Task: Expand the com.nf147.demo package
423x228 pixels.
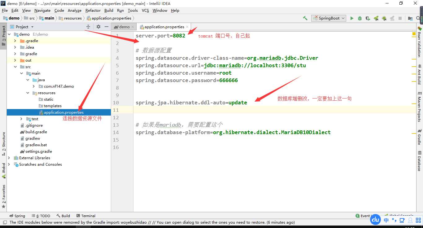Action: 34,86
